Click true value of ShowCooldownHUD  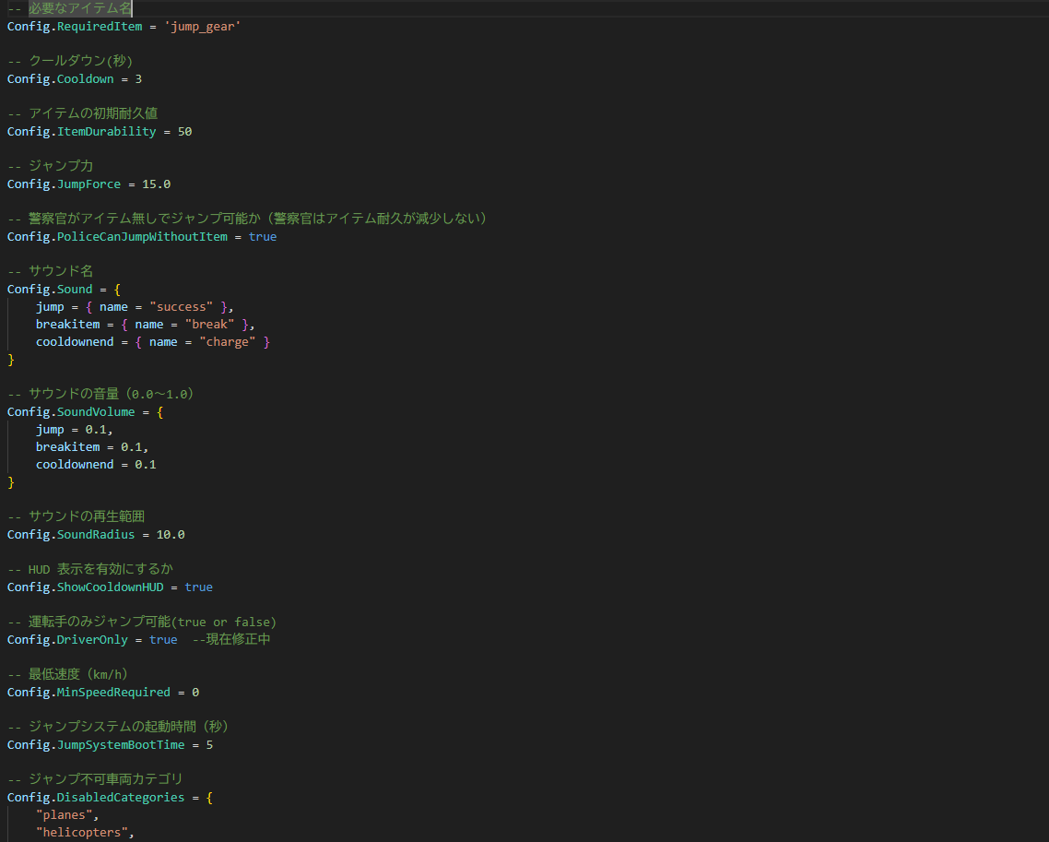click(x=199, y=587)
